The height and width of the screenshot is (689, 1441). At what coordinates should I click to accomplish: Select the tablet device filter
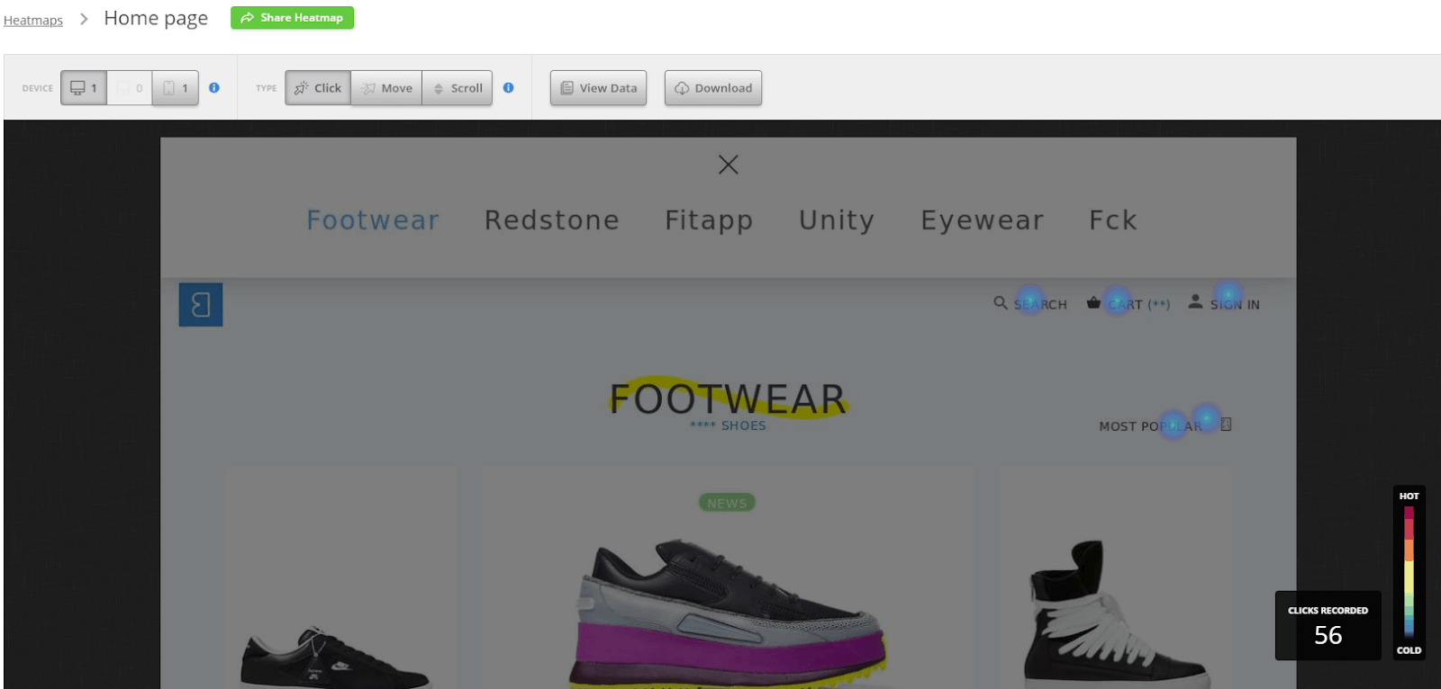pyautogui.click(x=130, y=88)
